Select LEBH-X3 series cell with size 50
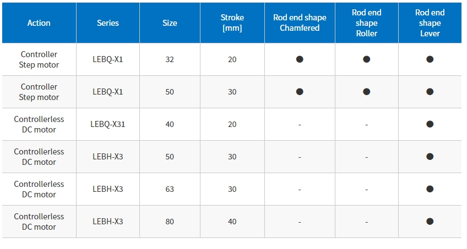The image size is (467, 249). 108,157
